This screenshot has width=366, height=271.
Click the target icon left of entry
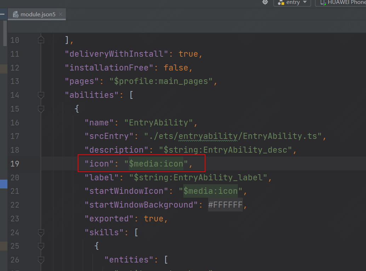click(x=265, y=2)
